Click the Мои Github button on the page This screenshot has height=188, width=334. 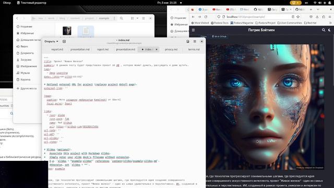219,37
